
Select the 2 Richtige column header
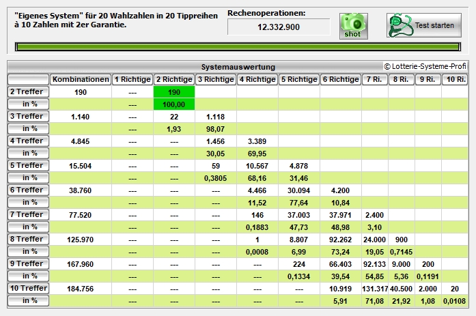174,79
